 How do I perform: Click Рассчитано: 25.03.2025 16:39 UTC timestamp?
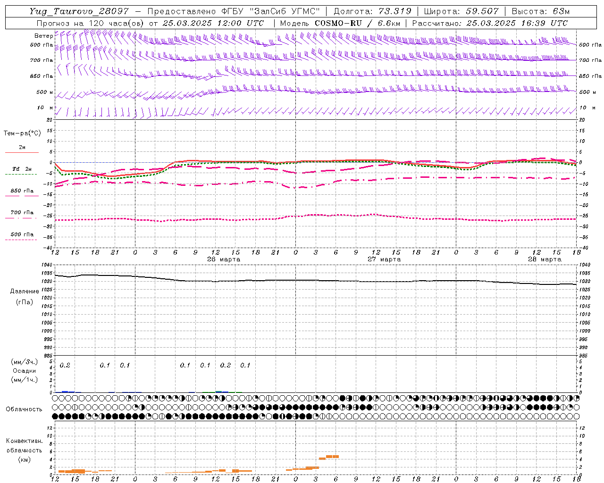(490, 23)
